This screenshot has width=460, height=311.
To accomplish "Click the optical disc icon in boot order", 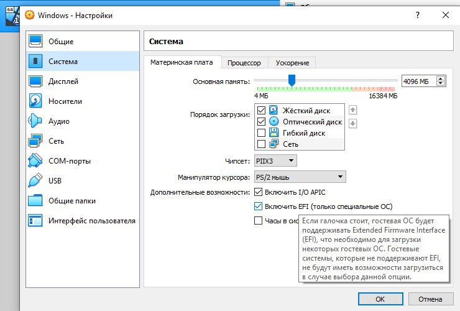I will click(x=274, y=121).
